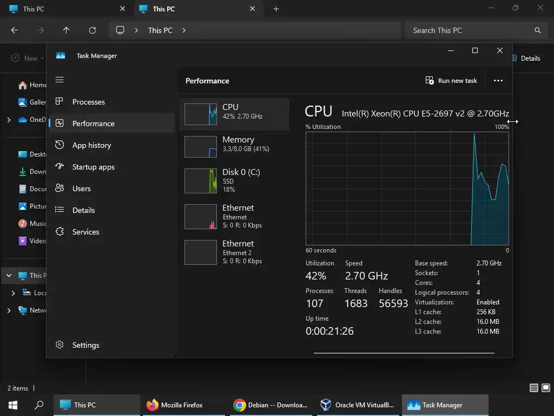Add a new File Explorer tab
554x416 pixels.
point(276,9)
